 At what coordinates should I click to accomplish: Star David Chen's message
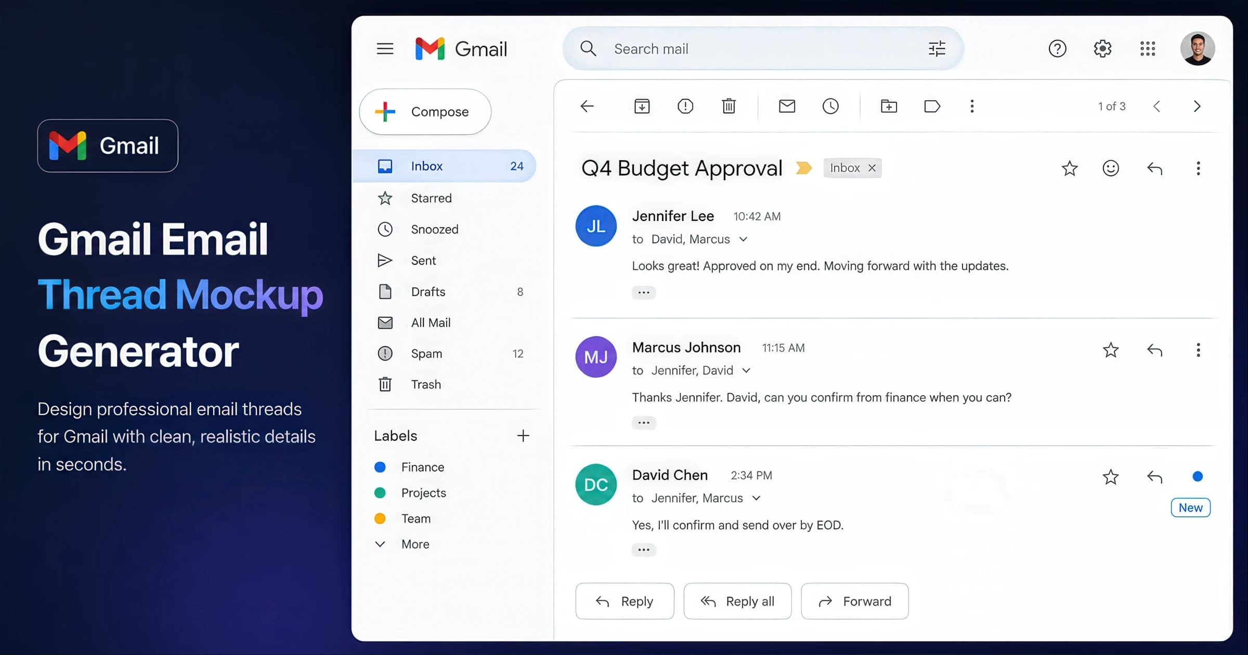coord(1111,477)
